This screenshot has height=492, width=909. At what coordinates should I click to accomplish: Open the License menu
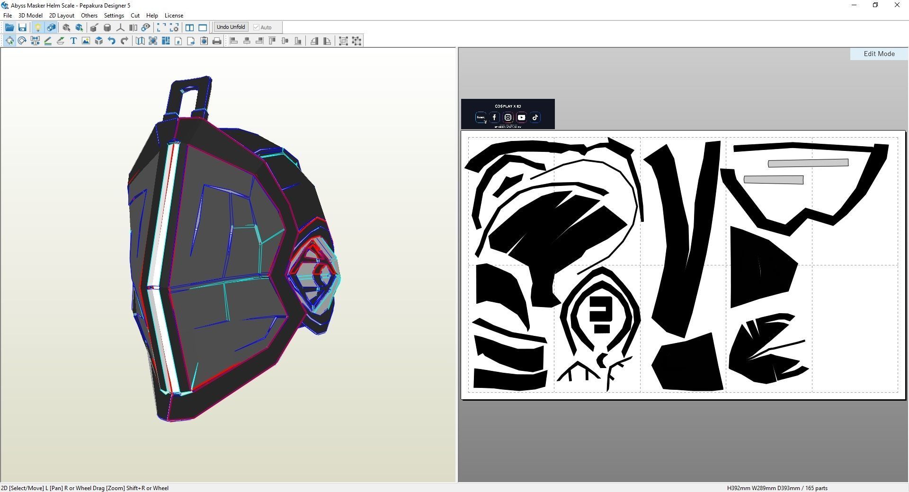tap(174, 16)
